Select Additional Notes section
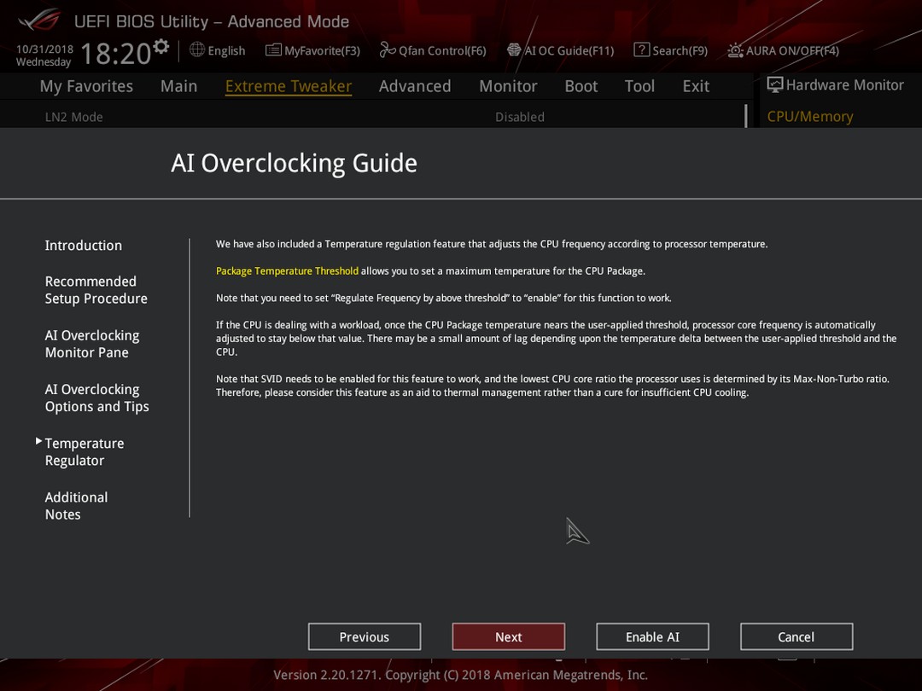 (77, 506)
